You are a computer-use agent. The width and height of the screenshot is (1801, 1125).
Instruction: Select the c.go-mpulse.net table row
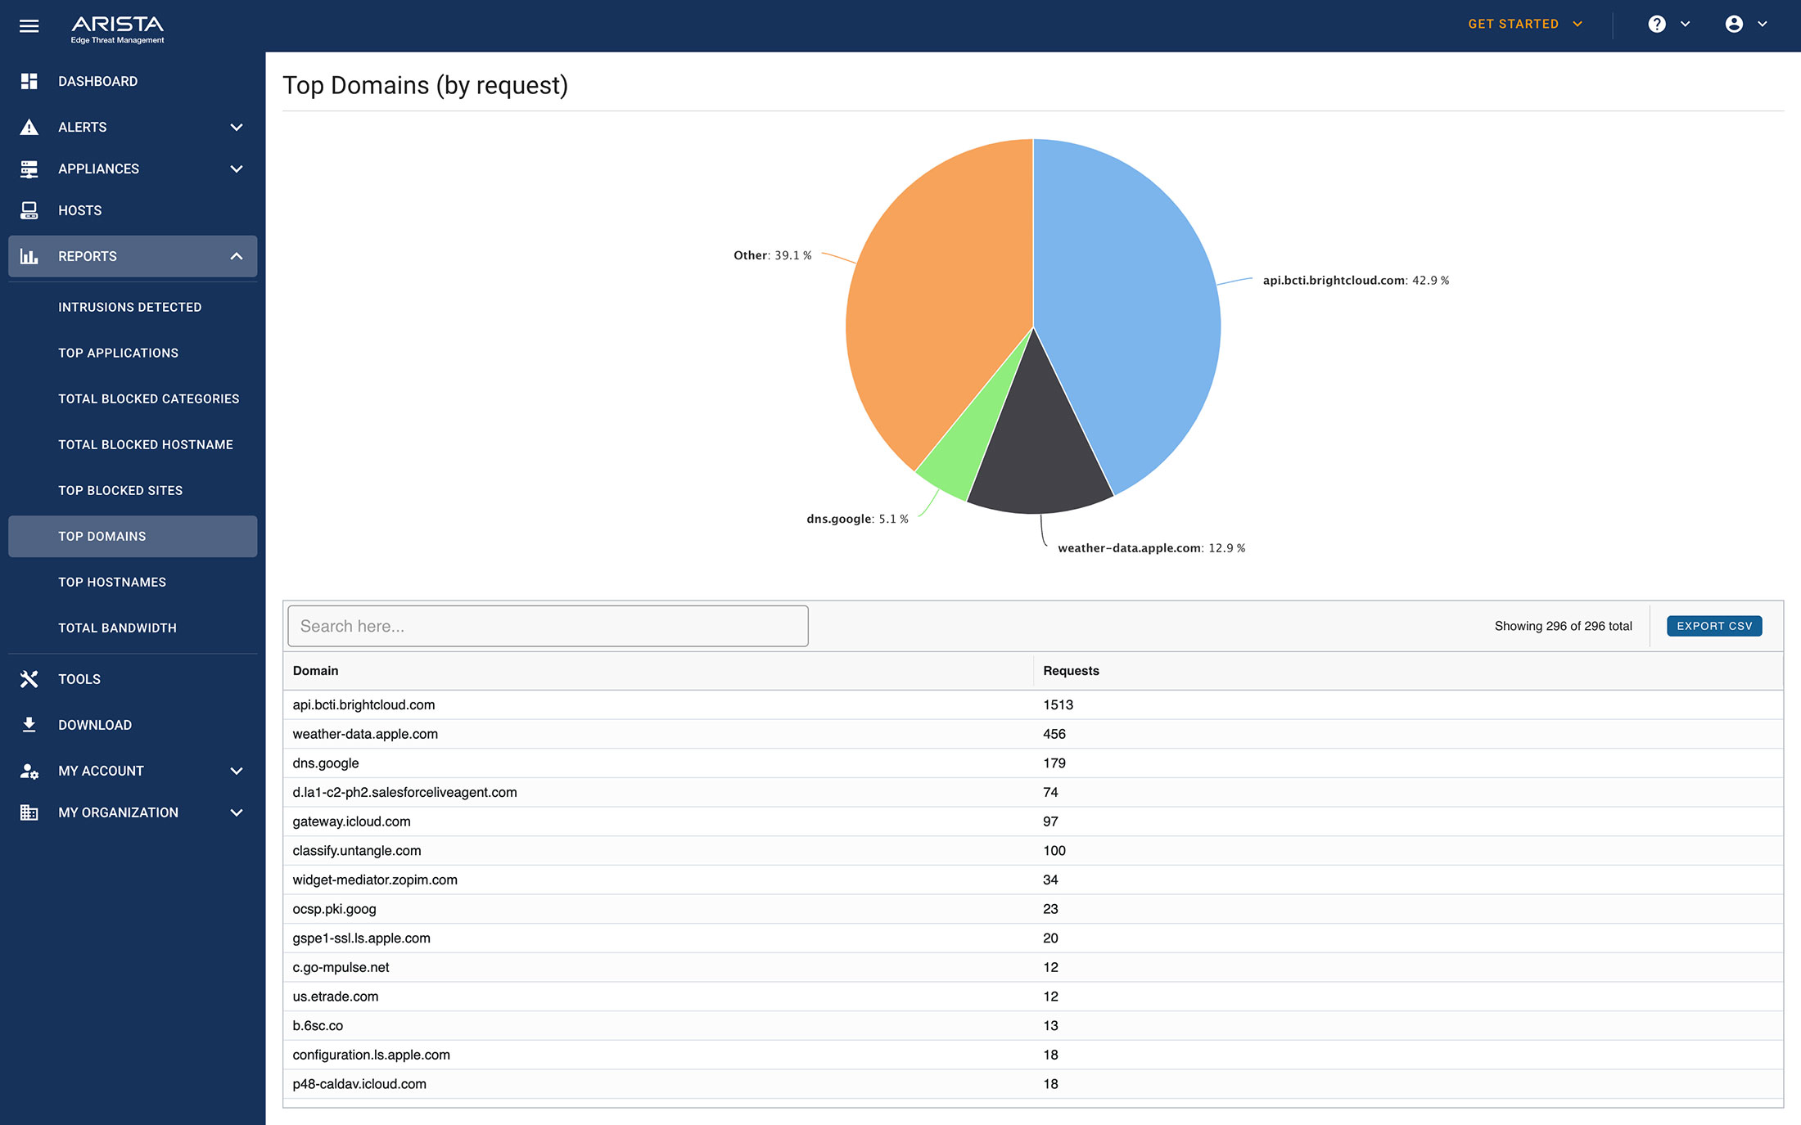click(1033, 967)
